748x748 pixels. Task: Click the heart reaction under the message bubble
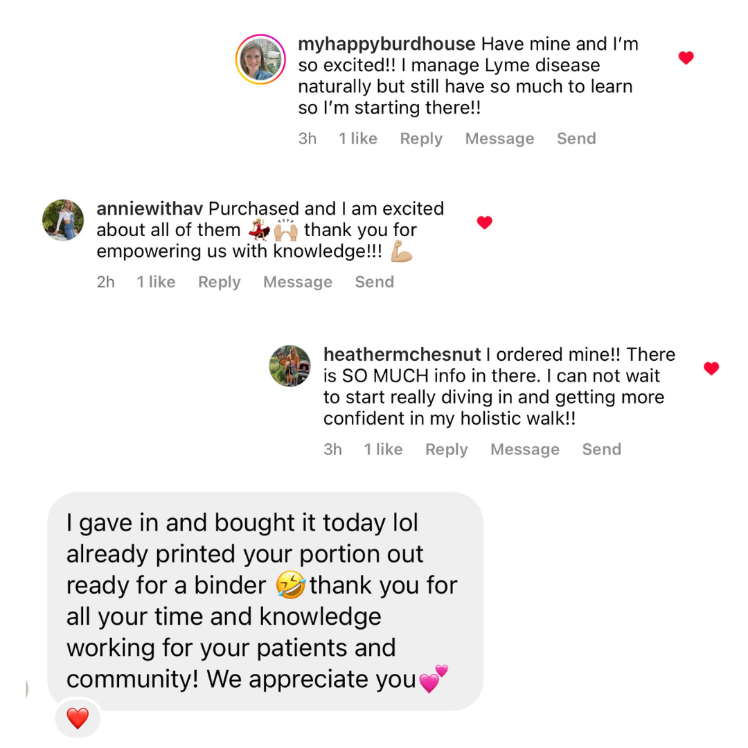(78, 718)
